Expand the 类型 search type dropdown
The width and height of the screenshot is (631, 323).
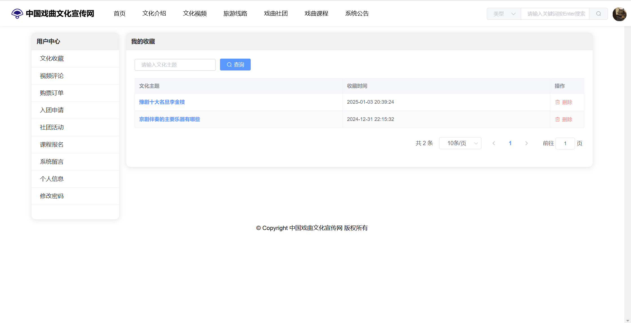[x=504, y=14]
